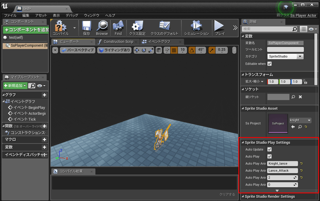This screenshot has height=201, width=320.
Task: Open the Window (ウィンドウ) menu
Action: pyautogui.click(x=91, y=15)
